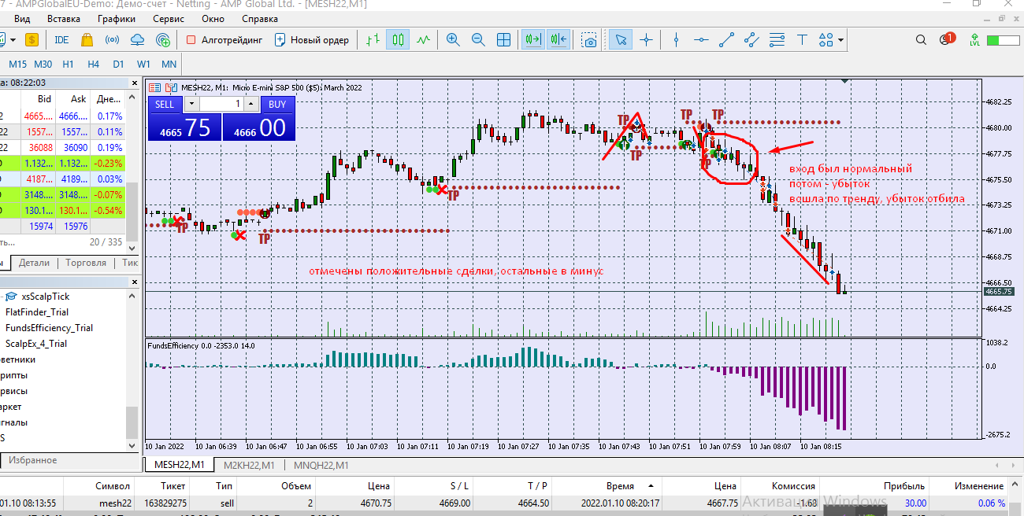Image resolution: width=1024 pixels, height=516 pixels.
Task: Set timeframe to W1
Action: tap(143, 64)
